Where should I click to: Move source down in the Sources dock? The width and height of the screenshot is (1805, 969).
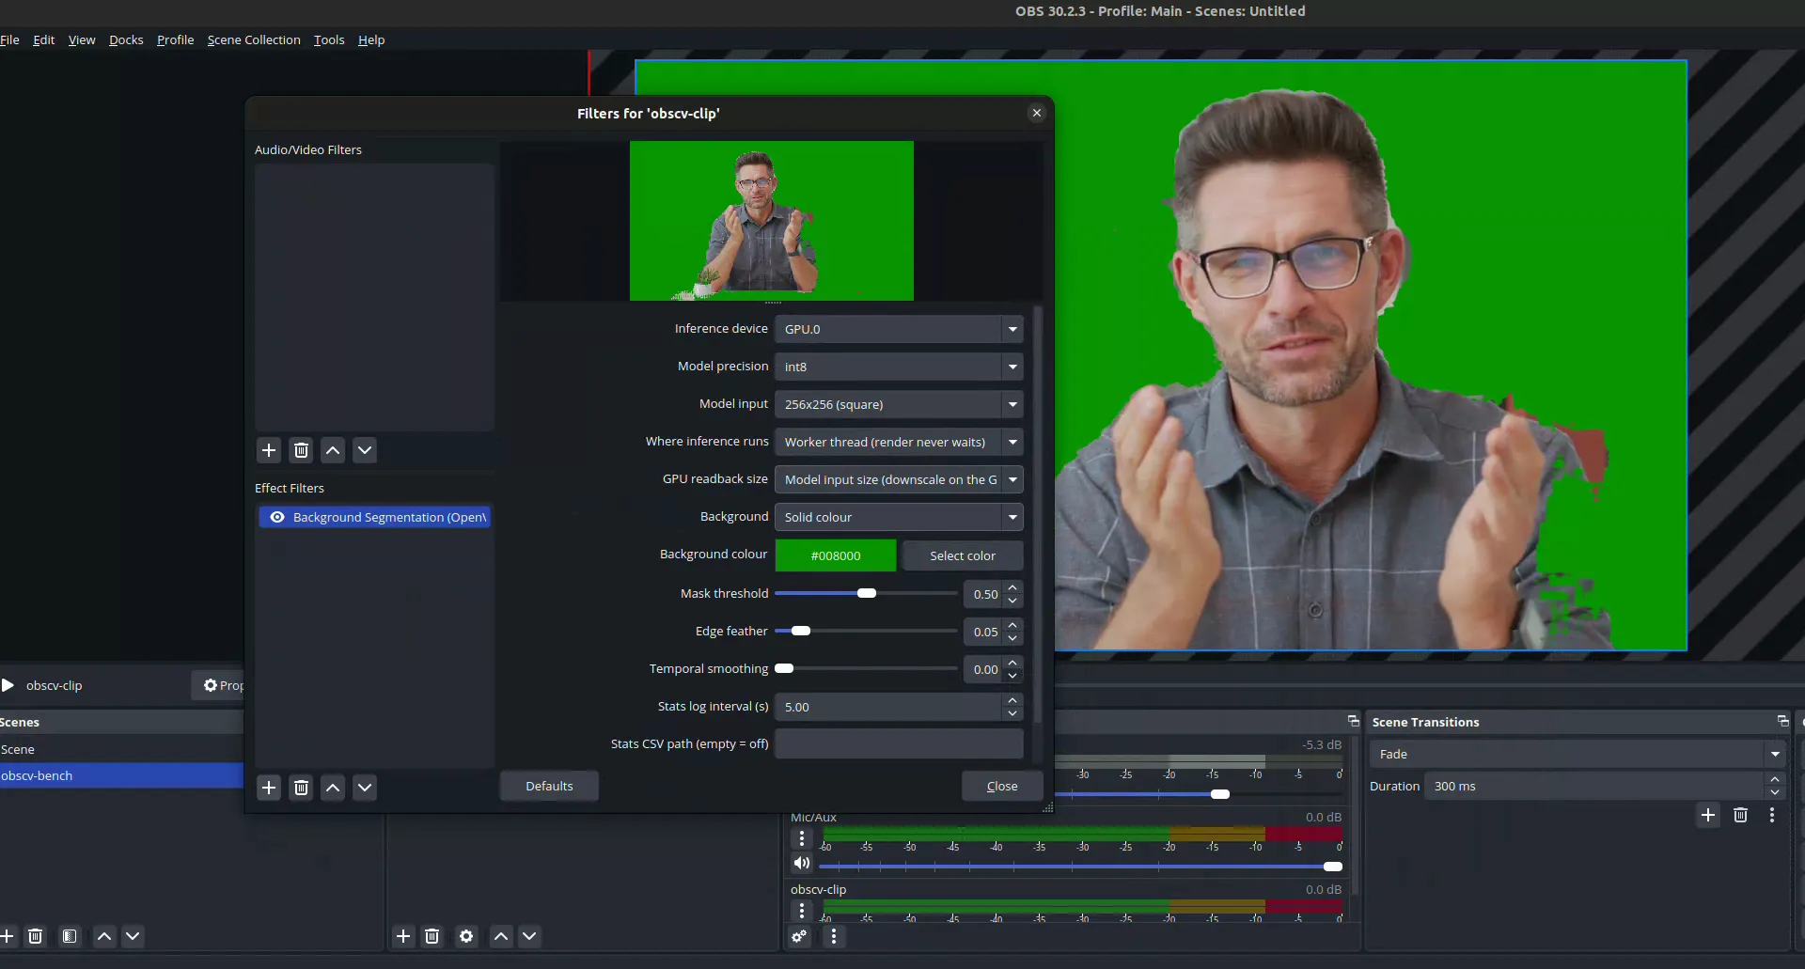(529, 936)
